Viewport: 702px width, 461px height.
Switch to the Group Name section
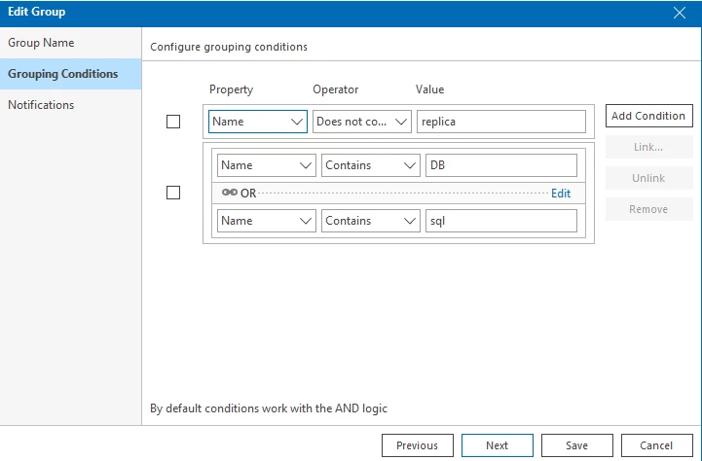point(41,43)
